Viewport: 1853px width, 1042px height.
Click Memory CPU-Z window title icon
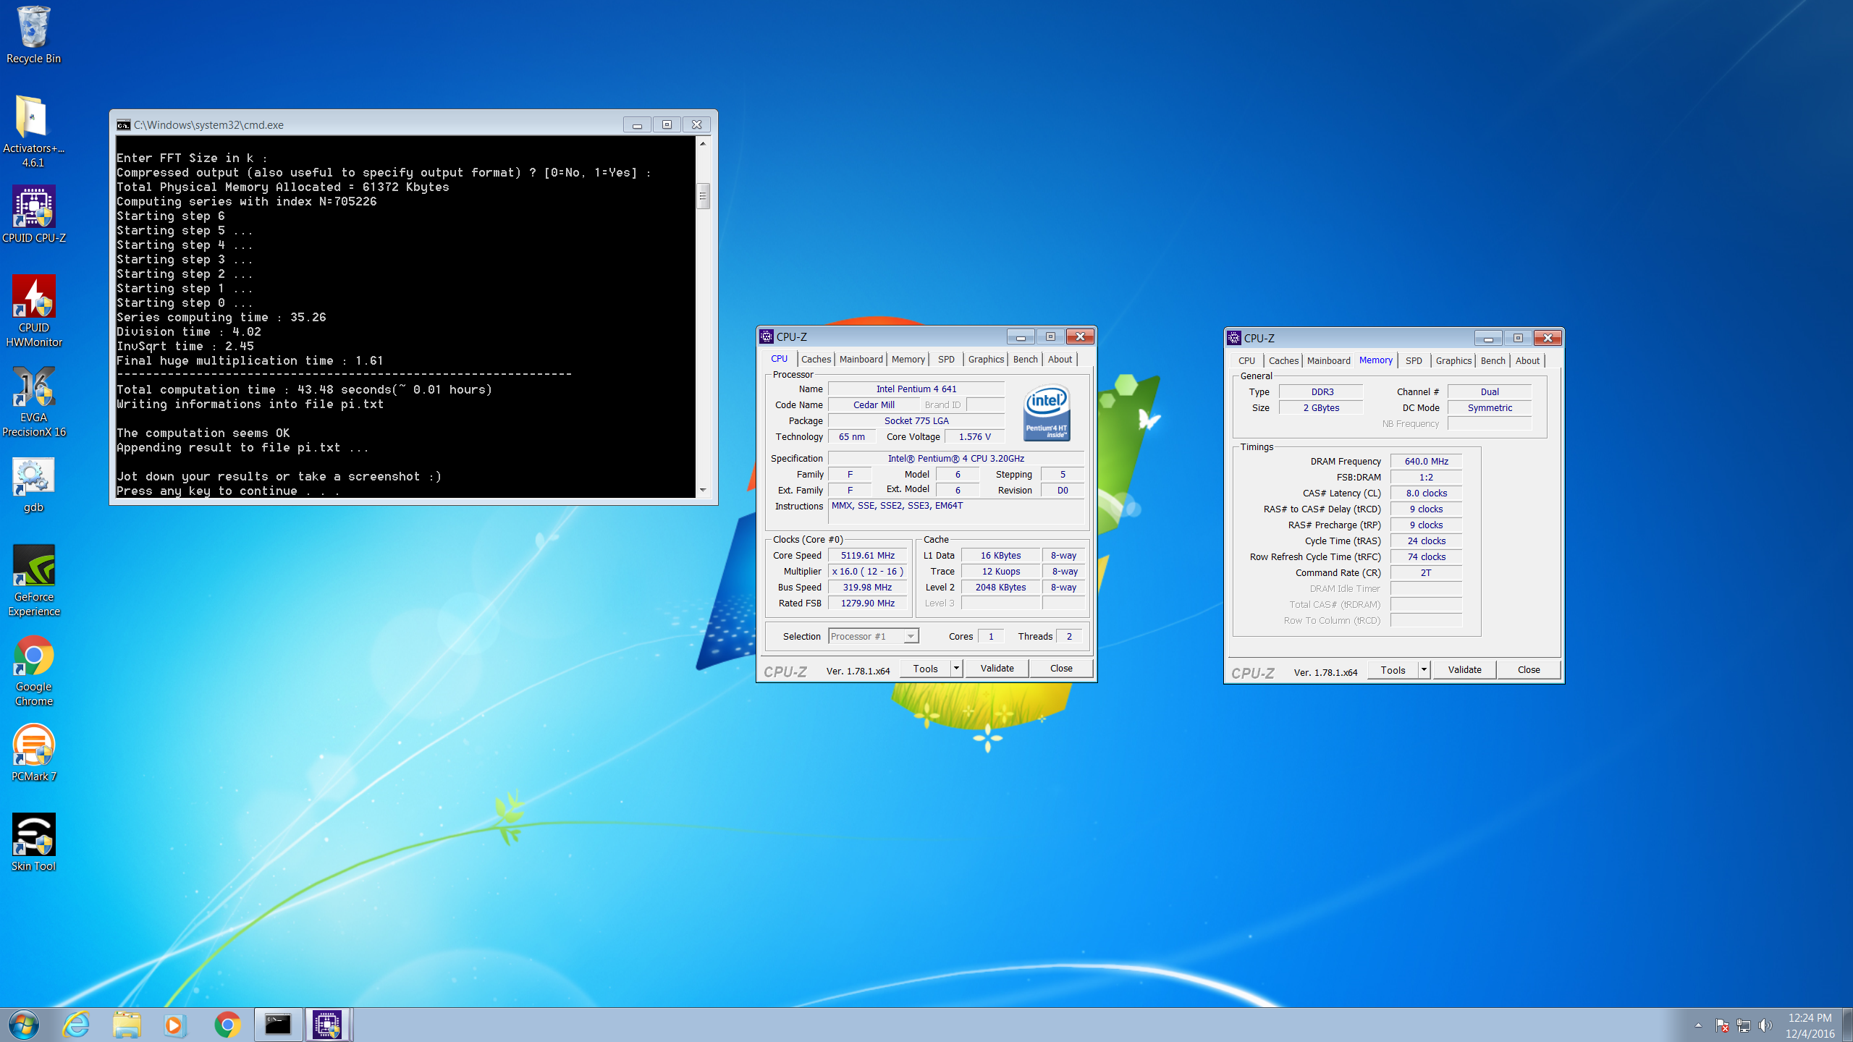click(x=1234, y=338)
